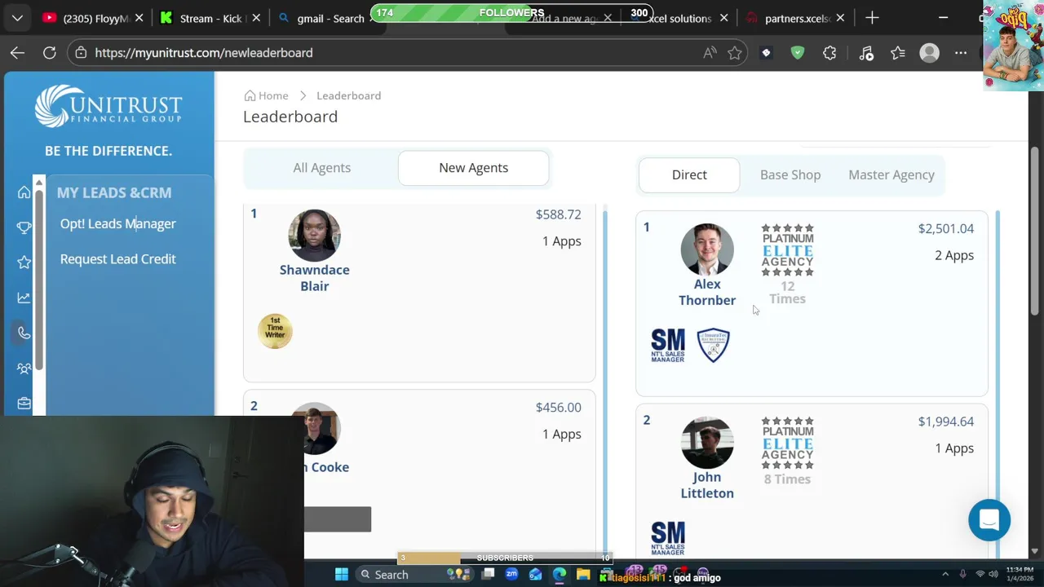Click Alex Thornber's shield badge

[713, 346]
